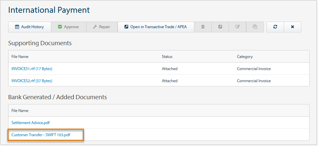Image resolution: width=319 pixels, height=147 pixels.
Task: Click the trash delete icon in toolbar
Action: point(203,27)
